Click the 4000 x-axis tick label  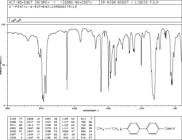click(x=8, y=108)
